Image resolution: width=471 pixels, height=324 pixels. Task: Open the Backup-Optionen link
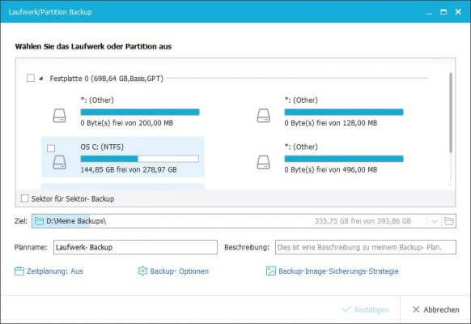coord(179,271)
